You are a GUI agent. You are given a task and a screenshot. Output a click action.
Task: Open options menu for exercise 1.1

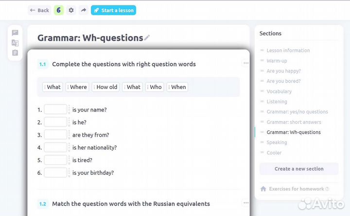pyautogui.click(x=246, y=63)
